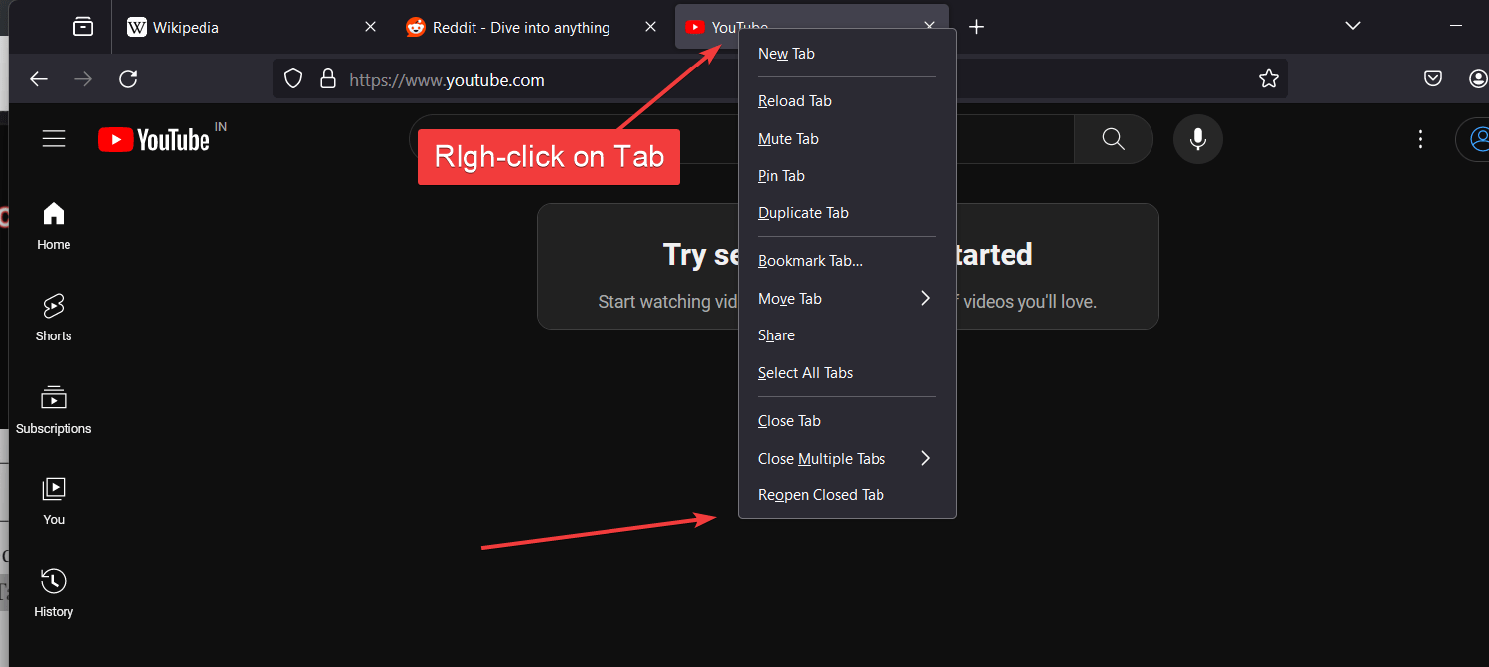This screenshot has height=667, width=1489.
Task: Open the Pocket save icon in toolbar
Action: click(x=1433, y=79)
